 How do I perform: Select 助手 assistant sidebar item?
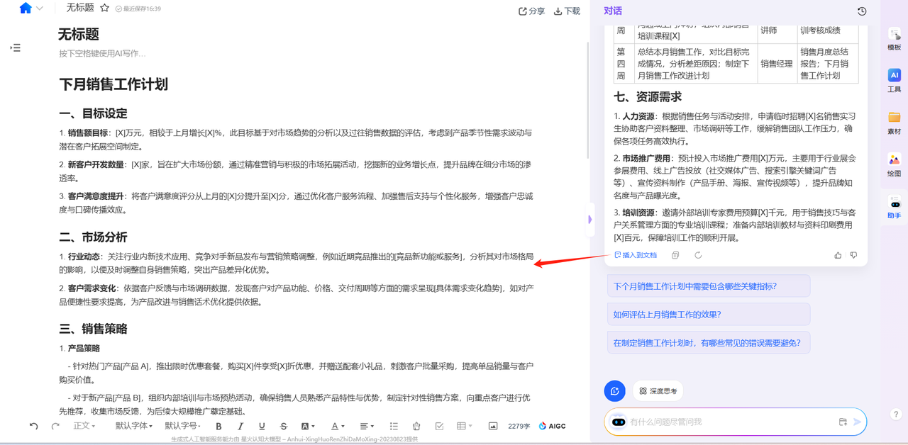click(895, 207)
